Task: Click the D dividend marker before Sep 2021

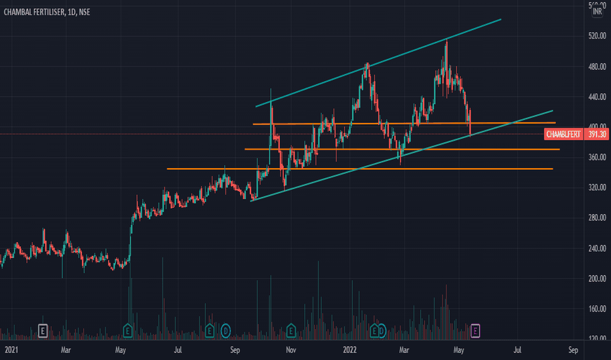Action: (x=226, y=331)
